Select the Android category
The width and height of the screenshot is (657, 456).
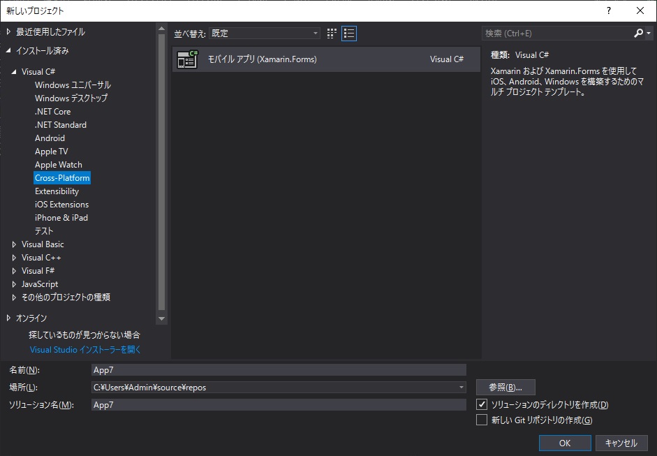[49, 138]
